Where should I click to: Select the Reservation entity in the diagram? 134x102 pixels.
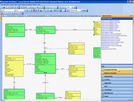coord(45,63)
